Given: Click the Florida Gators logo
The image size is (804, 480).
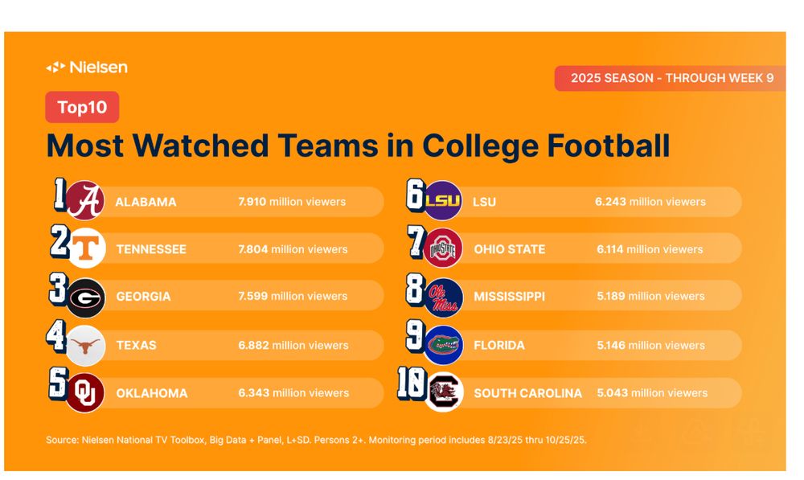Looking at the screenshot, I should [x=443, y=345].
